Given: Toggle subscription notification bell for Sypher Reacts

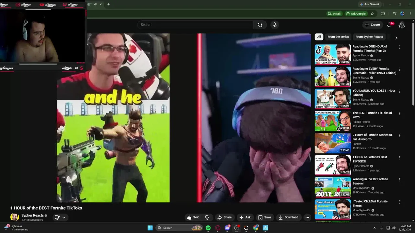Looking at the screenshot, I should pyautogui.click(x=57, y=217).
